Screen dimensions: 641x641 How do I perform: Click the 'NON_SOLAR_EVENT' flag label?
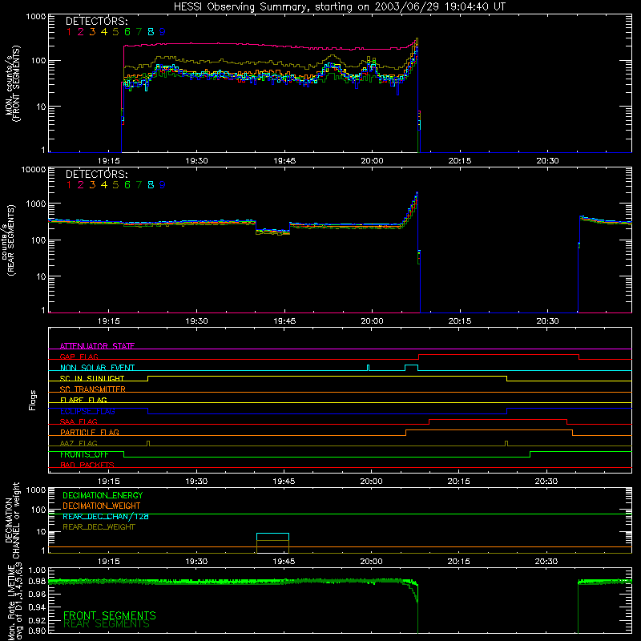click(97, 368)
